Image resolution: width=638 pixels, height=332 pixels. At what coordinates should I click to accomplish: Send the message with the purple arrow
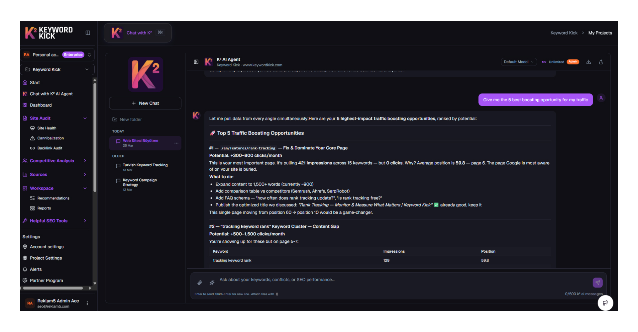[597, 283]
